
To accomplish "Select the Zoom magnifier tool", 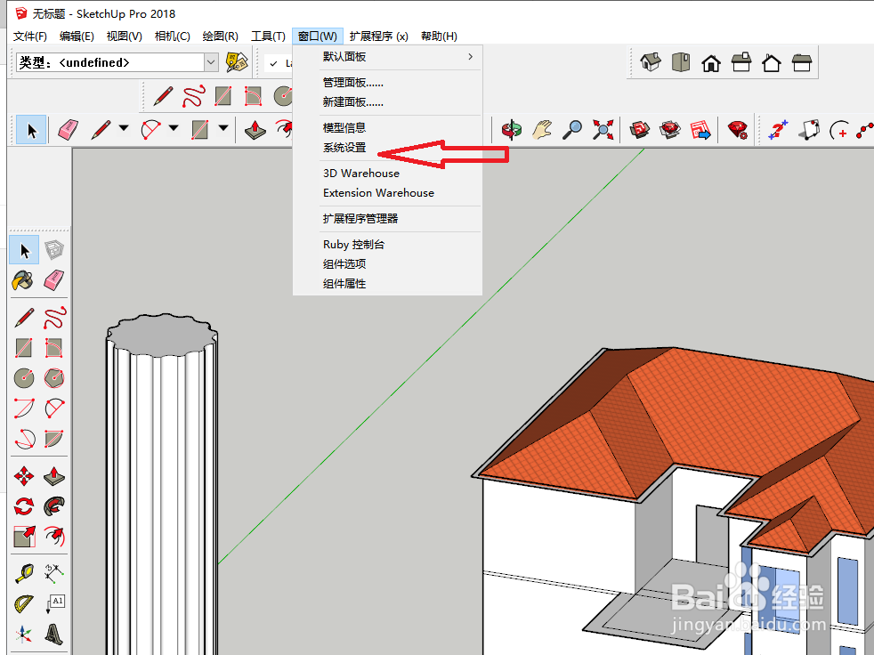I will click(572, 130).
